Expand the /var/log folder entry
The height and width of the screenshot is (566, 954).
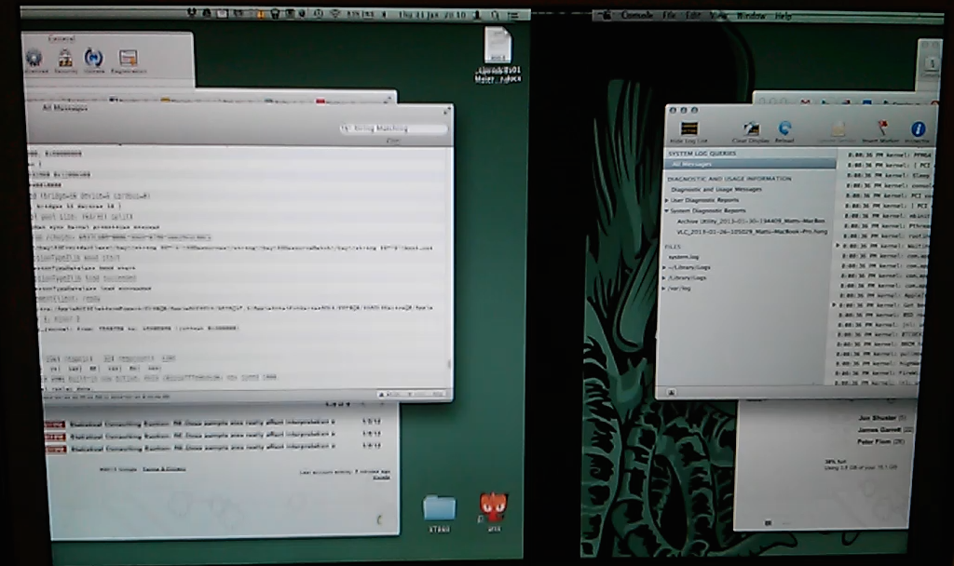[x=664, y=289]
